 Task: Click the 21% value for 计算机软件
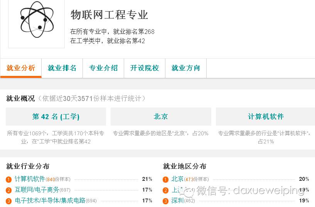[x=147, y=179]
